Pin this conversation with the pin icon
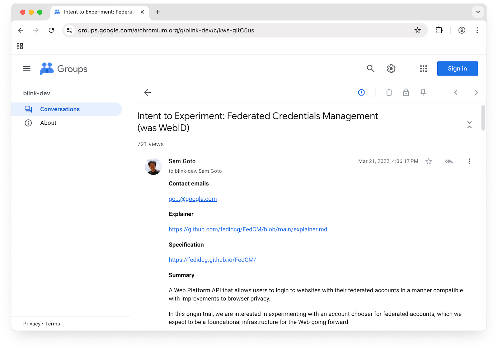The height and width of the screenshot is (350, 498). point(423,93)
